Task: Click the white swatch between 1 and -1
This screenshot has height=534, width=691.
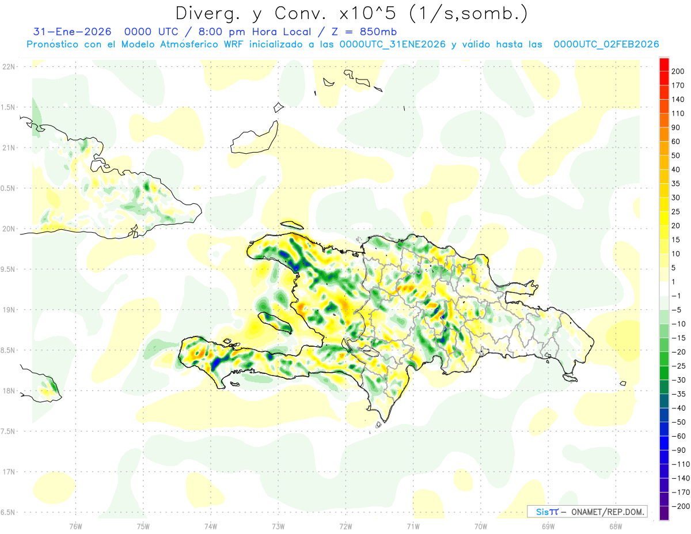Action: (x=664, y=289)
